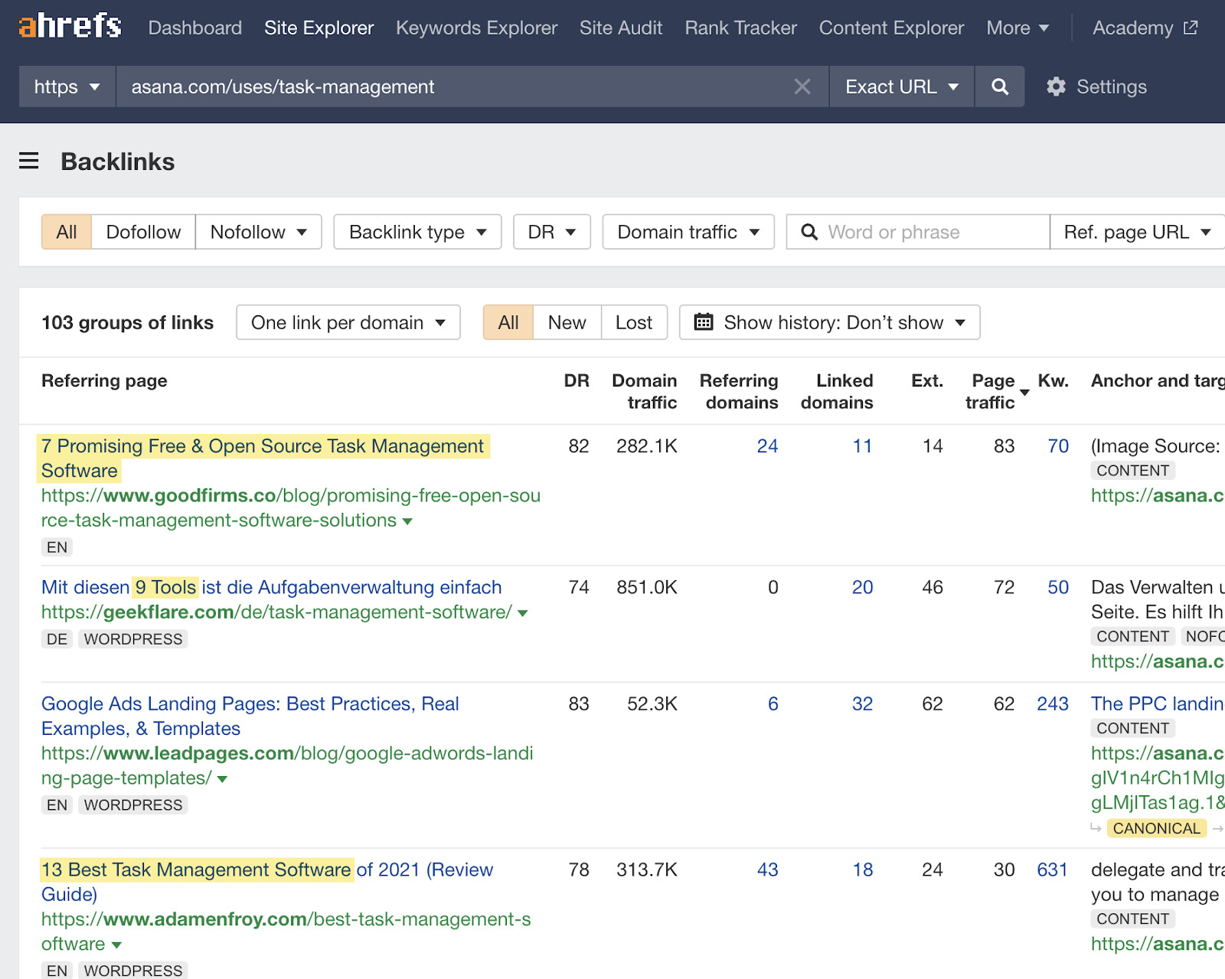The height and width of the screenshot is (979, 1225).
Task: Click the search icon in Word or phrase filter
Action: coord(810,231)
